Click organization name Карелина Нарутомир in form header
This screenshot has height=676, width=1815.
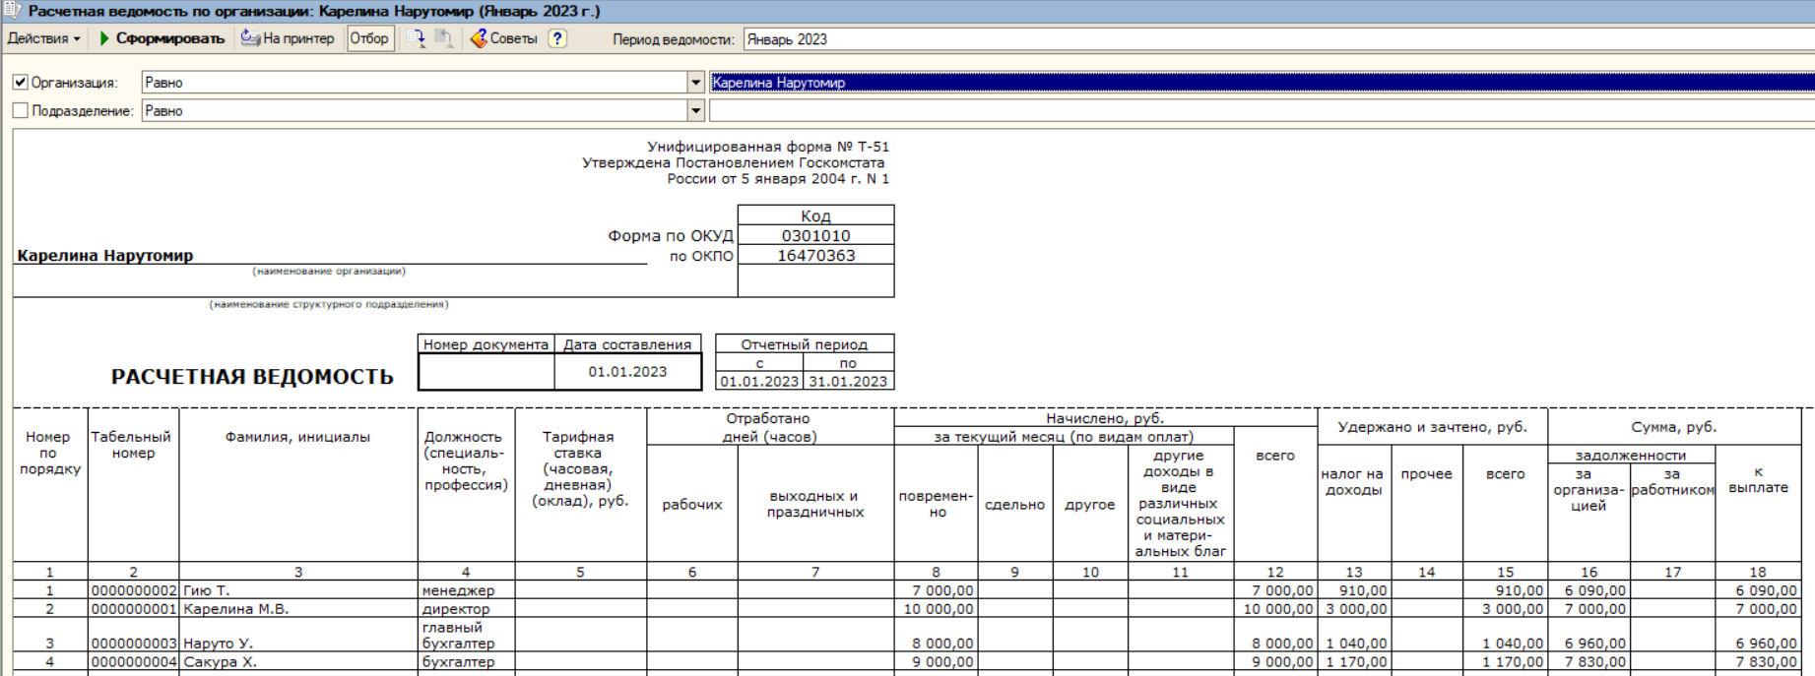point(105,255)
